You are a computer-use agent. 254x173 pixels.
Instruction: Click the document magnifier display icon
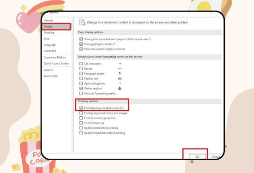(x=82, y=22)
